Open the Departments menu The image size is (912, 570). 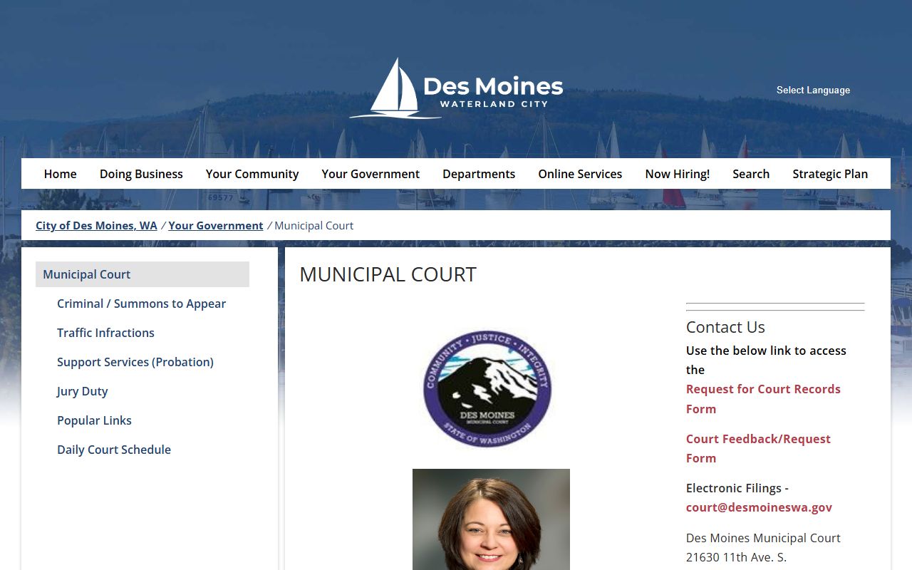[479, 174]
